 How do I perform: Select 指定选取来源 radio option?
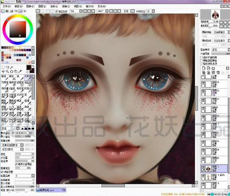[x=201, y=64]
